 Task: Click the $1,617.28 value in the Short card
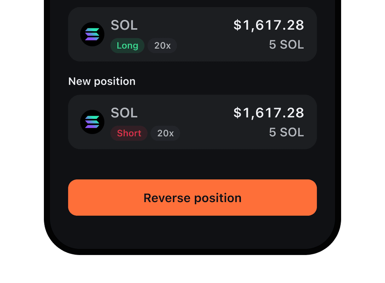[269, 113]
